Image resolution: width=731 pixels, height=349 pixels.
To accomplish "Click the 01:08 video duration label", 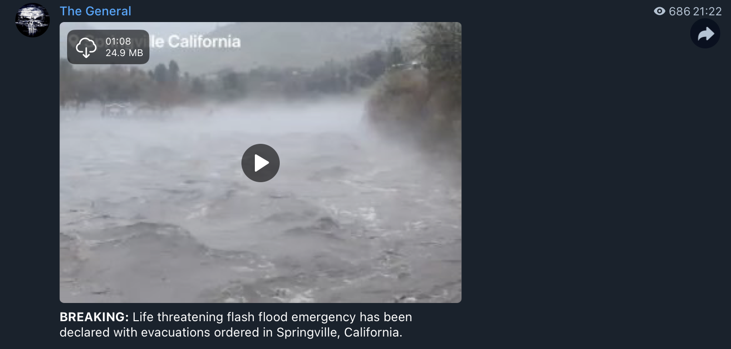I will 118,41.
